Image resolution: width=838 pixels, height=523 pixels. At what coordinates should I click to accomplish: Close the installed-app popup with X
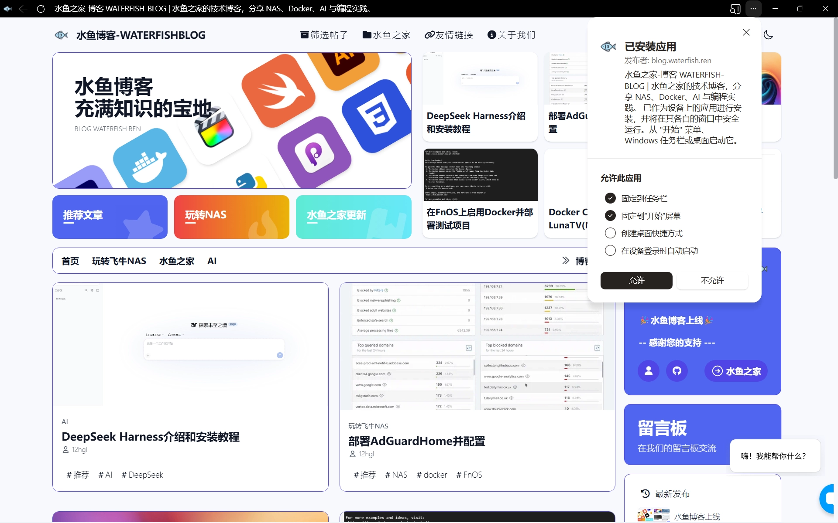[x=746, y=32]
